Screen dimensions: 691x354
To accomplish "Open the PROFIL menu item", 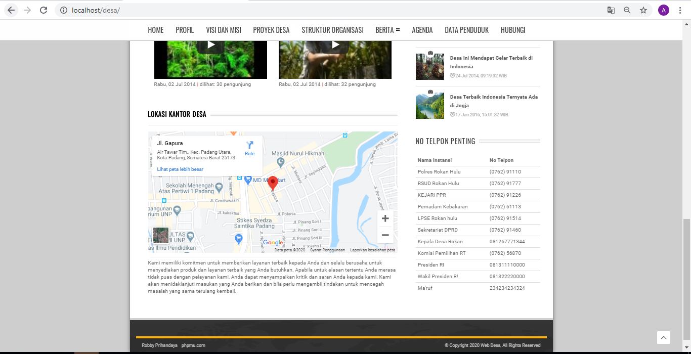I will tap(185, 30).
